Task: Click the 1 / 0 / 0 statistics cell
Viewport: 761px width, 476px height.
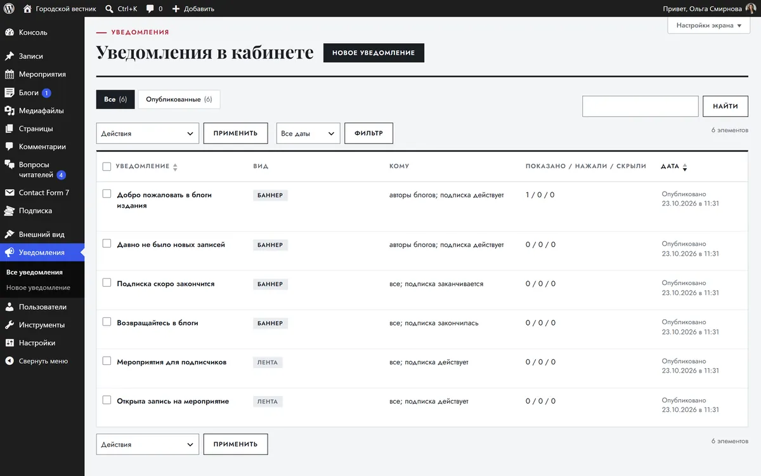Action: [540, 195]
